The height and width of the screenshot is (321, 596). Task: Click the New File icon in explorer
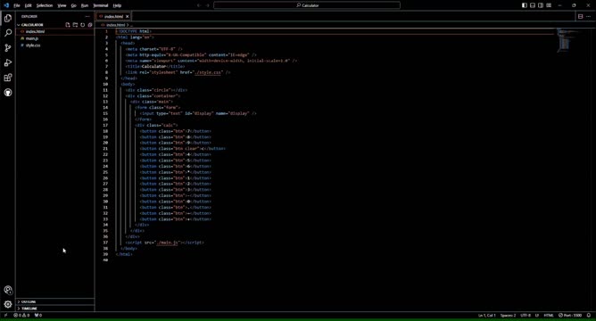click(68, 25)
